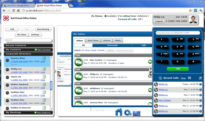
Task: Change calling from Softphone dropdown
Action: click(x=143, y=16)
